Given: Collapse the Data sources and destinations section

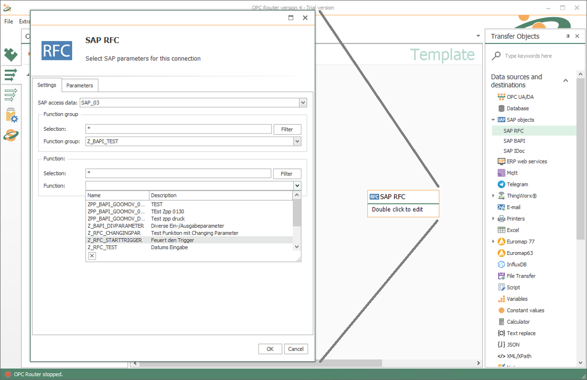Looking at the screenshot, I should pos(566,81).
